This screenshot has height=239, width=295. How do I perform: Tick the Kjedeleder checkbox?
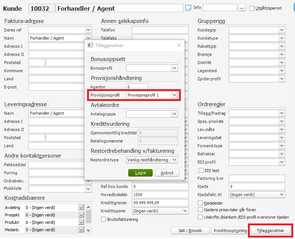pos(200,203)
